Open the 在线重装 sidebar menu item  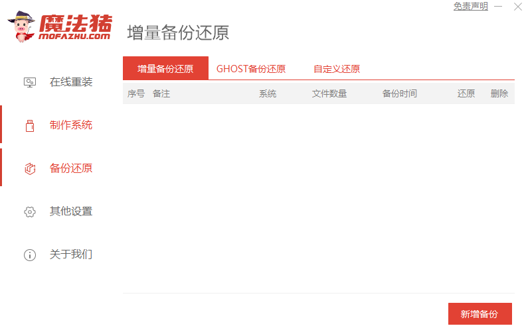[71, 82]
